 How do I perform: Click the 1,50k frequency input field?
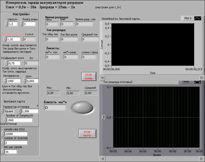(x=30, y=111)
